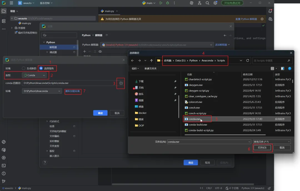Expand address bar history dropdown
Viewport: 300px width, 191px height.
[x=241, y=60]
